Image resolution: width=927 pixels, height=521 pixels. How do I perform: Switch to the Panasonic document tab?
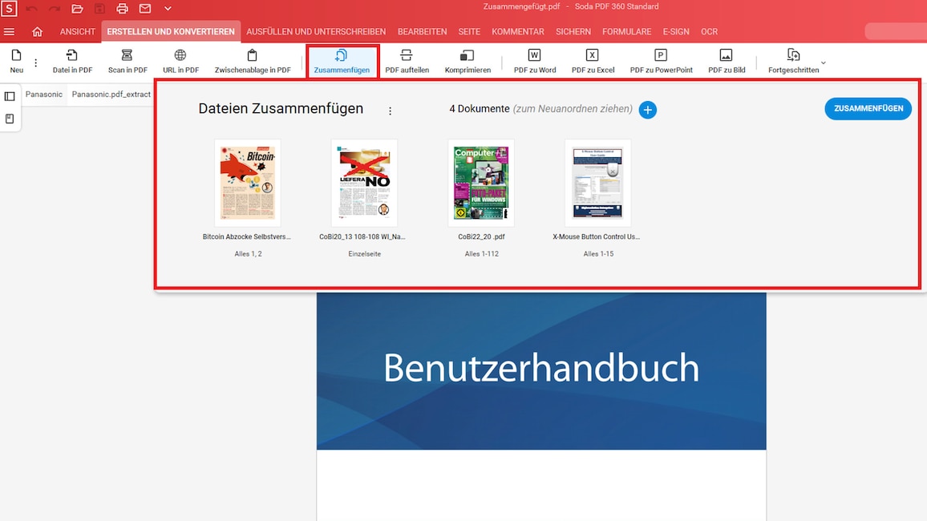44,95
